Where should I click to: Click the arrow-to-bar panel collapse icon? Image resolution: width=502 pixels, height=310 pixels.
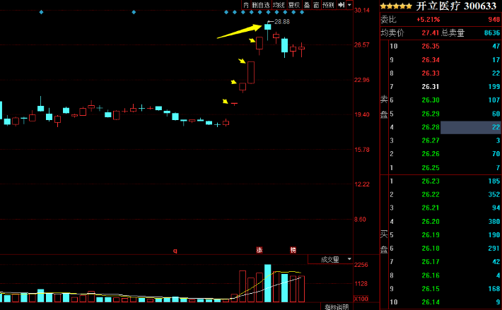point(341,5)
